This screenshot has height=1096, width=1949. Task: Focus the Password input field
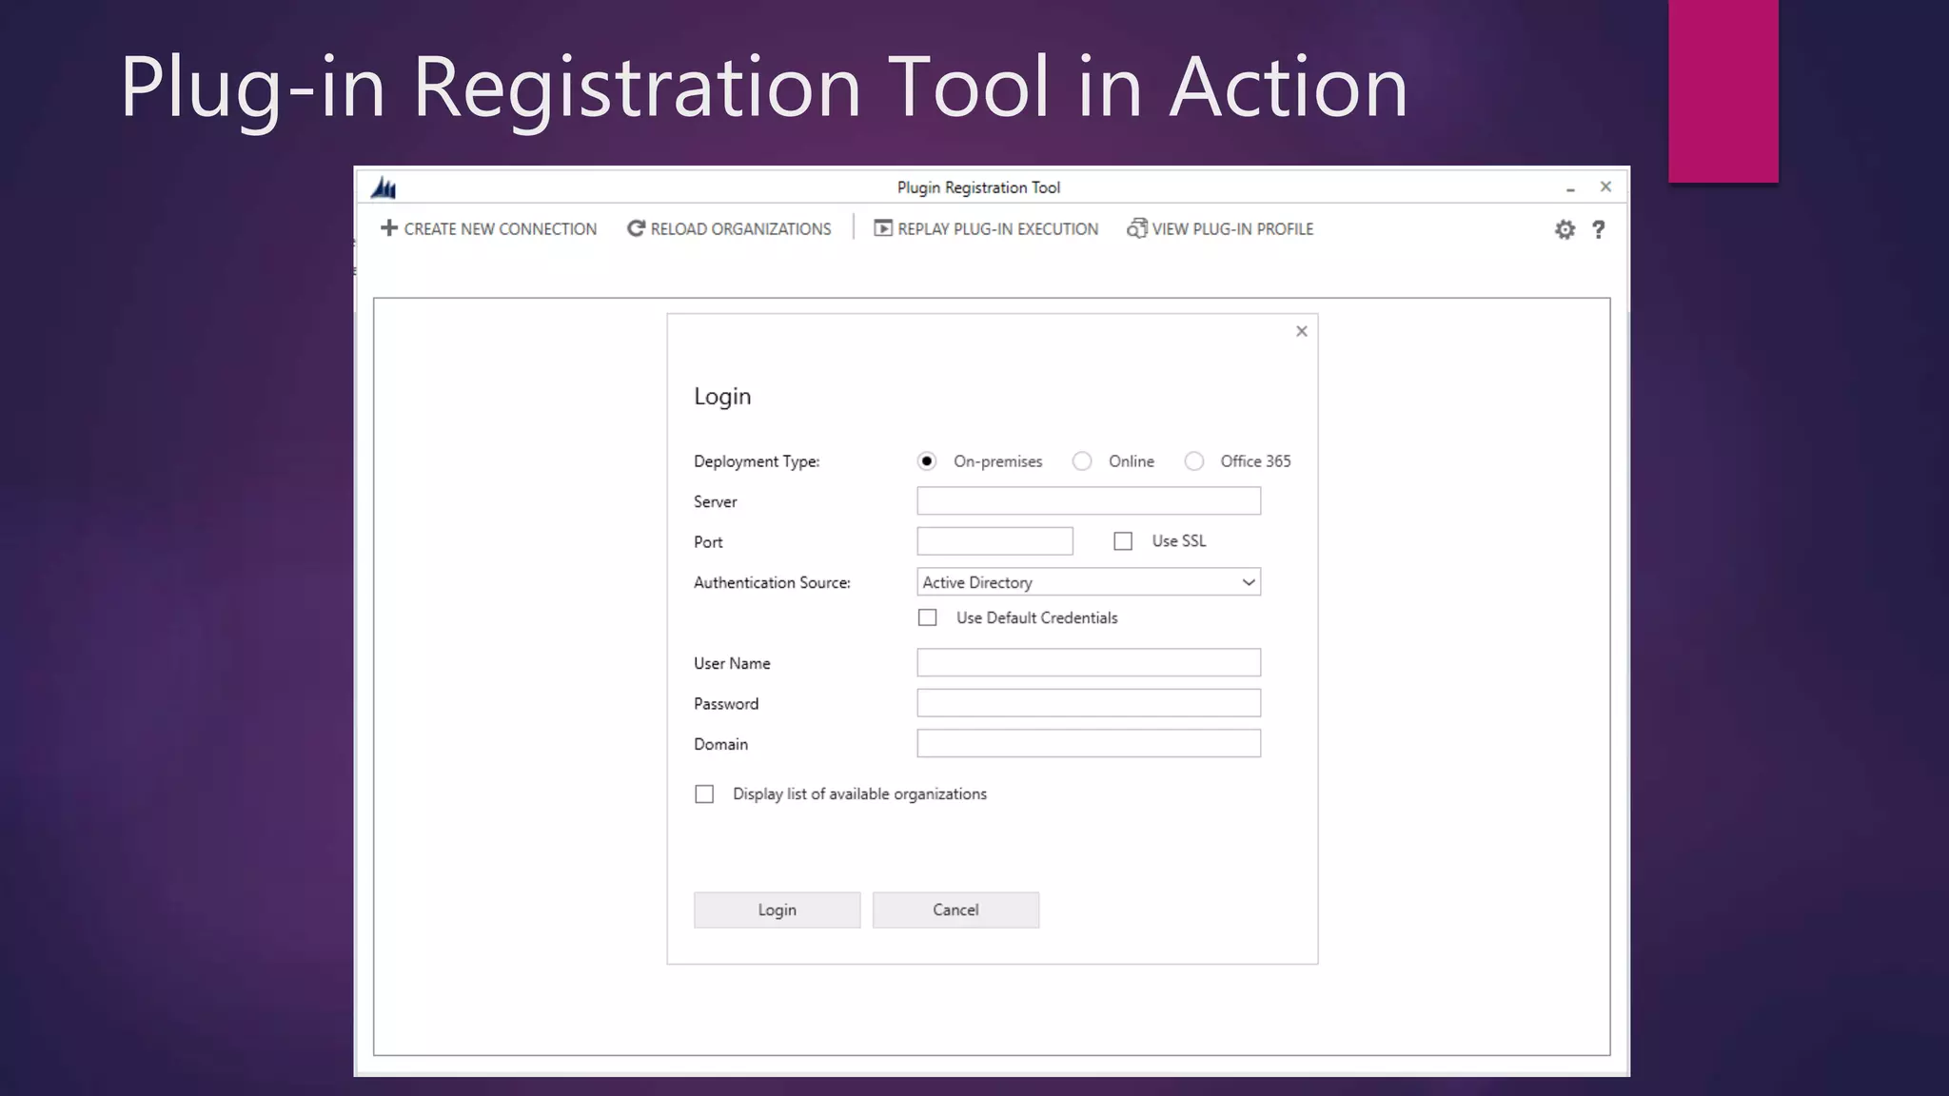coord(1089,703)
